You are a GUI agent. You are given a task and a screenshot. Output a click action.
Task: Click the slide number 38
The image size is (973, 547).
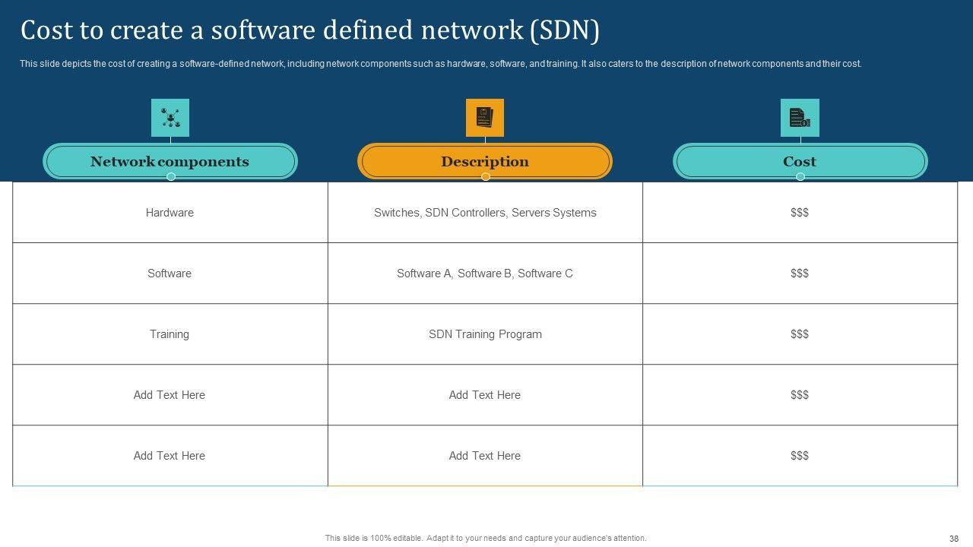[954, 538]
